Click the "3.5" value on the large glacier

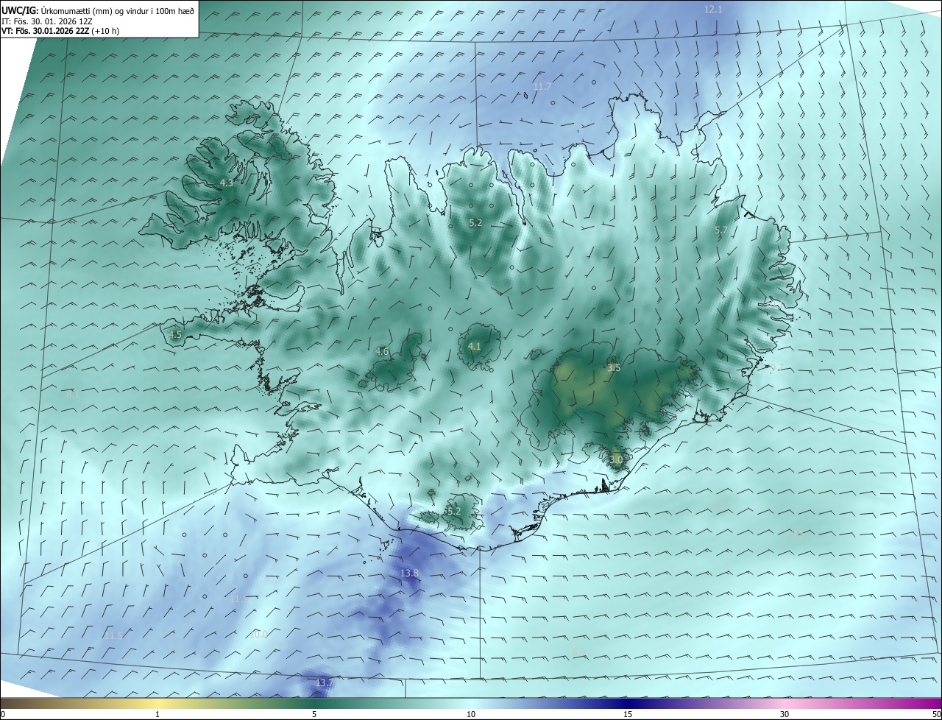(614, 367)
